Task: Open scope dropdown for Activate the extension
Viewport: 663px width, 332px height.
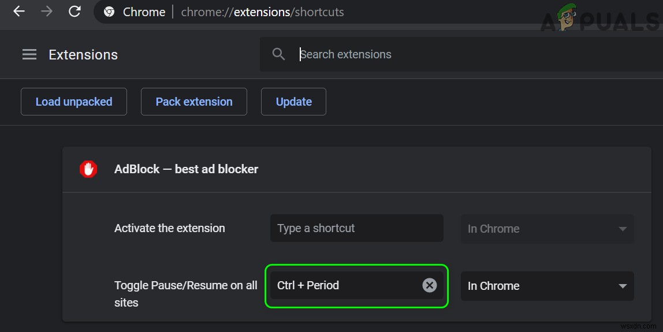Action: [547, 229]
